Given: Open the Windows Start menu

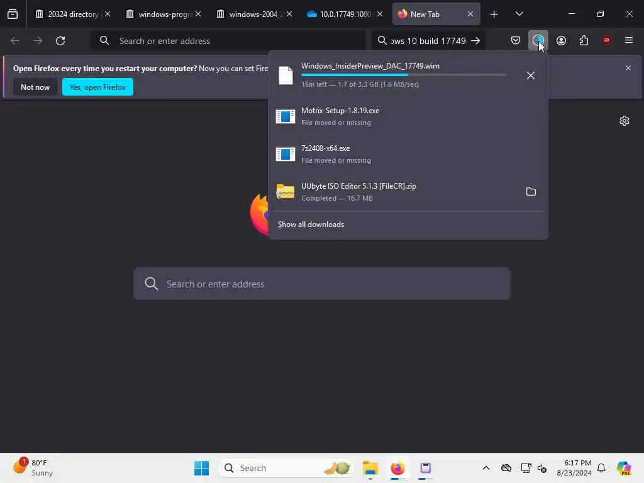Looking at the screenshot, I should pos(201,468).
